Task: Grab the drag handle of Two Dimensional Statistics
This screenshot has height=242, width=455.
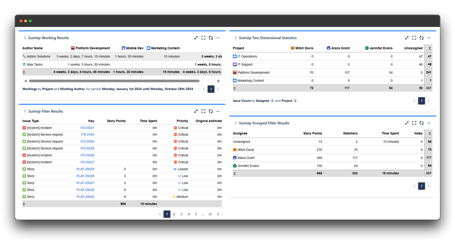Action: click(235, 38)
